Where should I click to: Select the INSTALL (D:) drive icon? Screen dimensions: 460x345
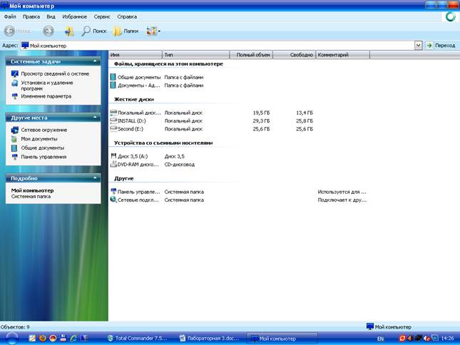click(113, 120)
